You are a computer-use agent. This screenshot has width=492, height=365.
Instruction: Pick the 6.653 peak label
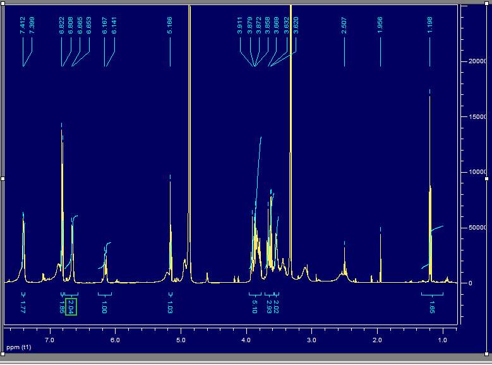tap(89, 26)
